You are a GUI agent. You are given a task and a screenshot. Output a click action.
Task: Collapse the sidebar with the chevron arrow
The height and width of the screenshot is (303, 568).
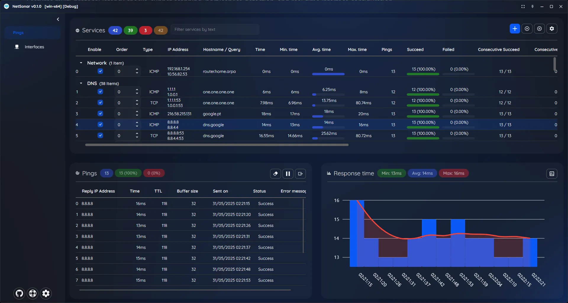click(x=58, y=19)
